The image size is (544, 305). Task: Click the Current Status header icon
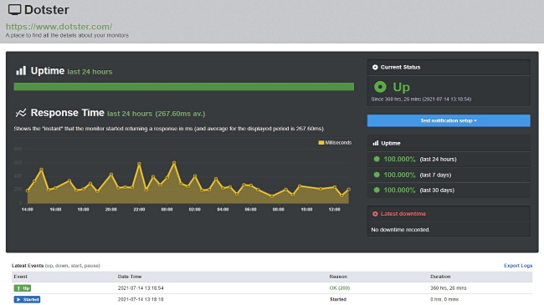[375, 67]
